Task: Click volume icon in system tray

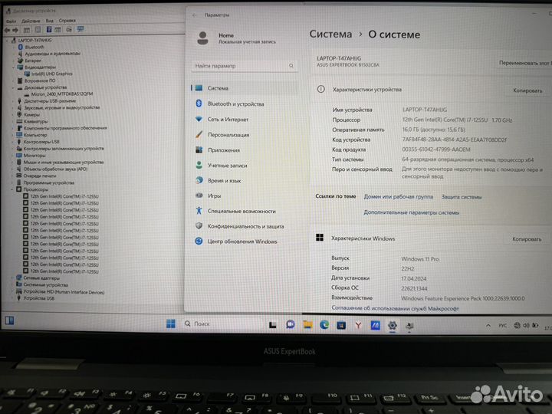Action: 526,325
